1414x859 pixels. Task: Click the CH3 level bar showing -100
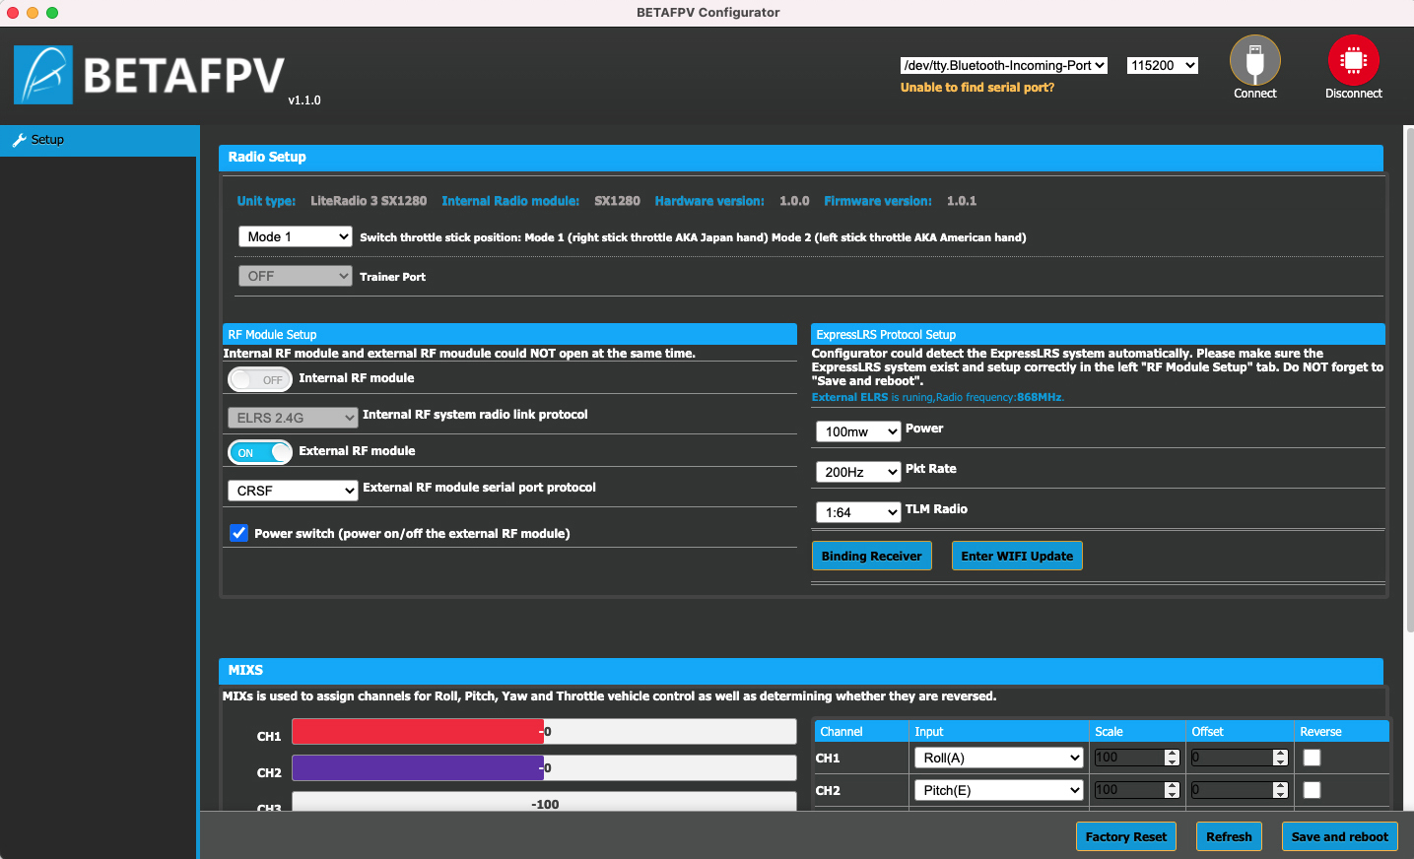(544, 802)
